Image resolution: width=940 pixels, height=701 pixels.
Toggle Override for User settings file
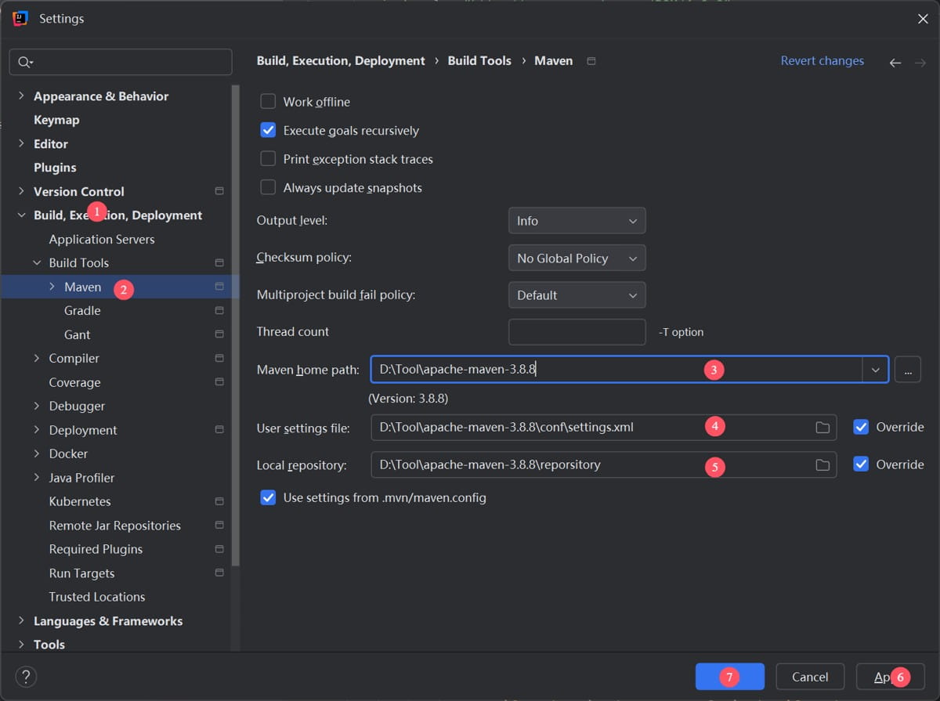[861, 427]
